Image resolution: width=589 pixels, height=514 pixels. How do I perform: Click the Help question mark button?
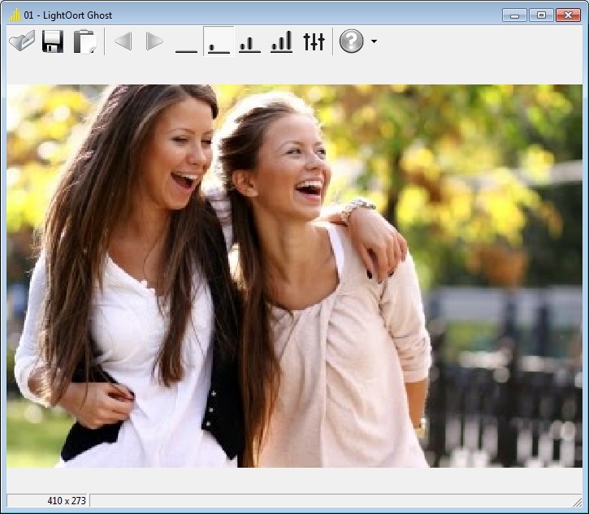(x=351, y=41)
